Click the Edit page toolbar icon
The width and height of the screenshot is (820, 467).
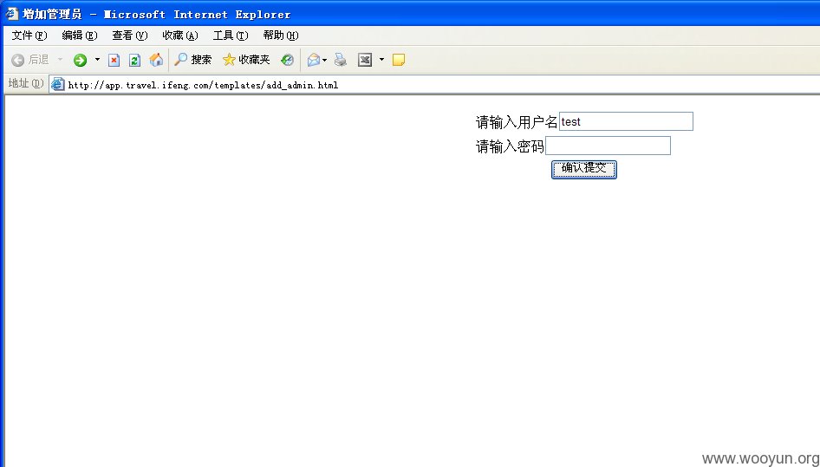[x=365, y=60]
